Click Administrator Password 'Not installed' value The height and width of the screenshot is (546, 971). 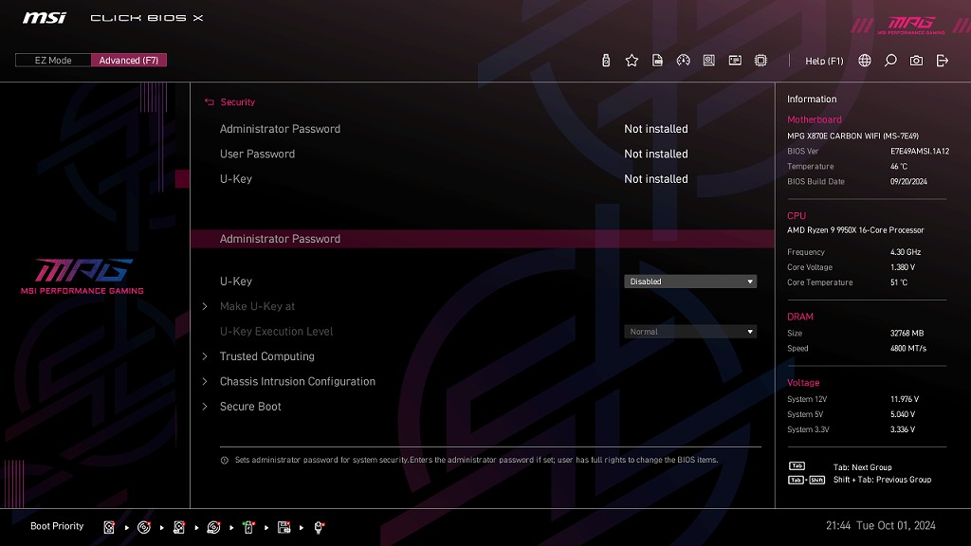point(656,129)
